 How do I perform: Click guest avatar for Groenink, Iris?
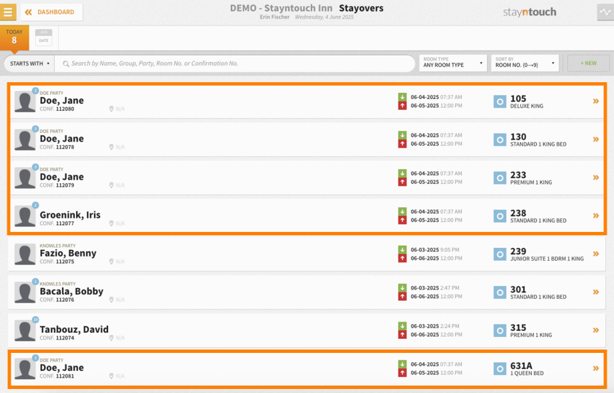pos(25,216)
